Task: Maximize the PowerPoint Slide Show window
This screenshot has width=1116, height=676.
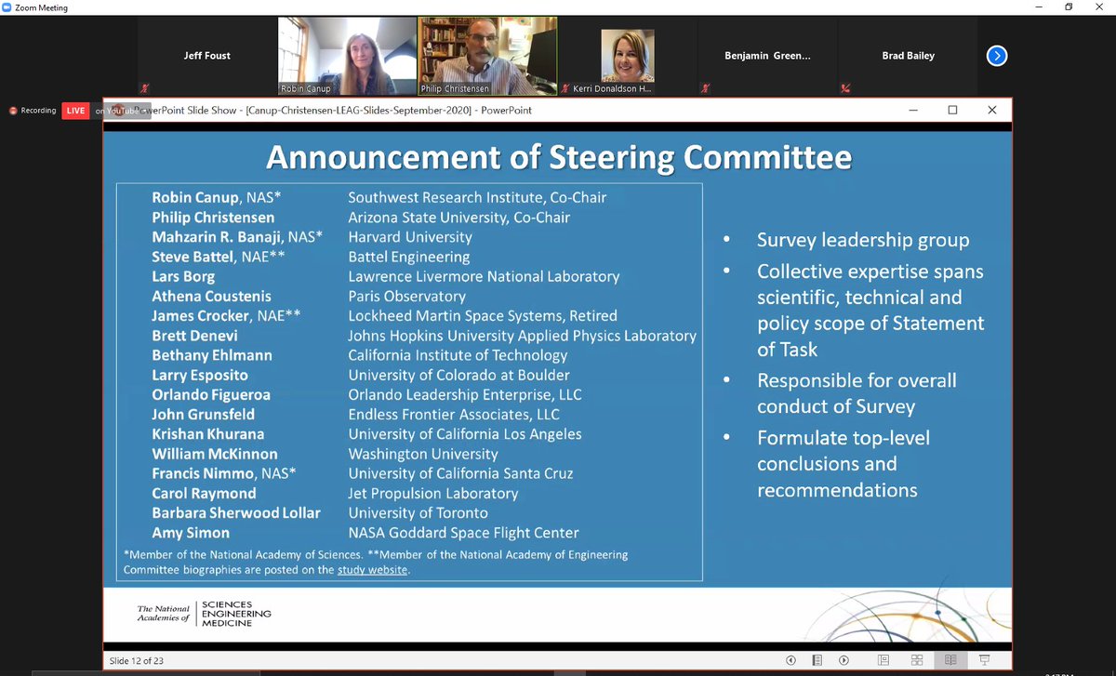Action: tap(952, 110)
